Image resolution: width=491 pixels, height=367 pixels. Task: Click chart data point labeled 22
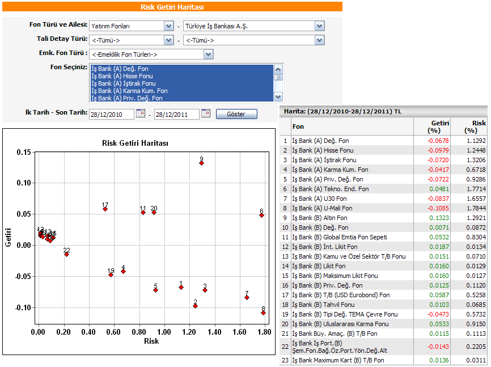(x=67, y=255)
